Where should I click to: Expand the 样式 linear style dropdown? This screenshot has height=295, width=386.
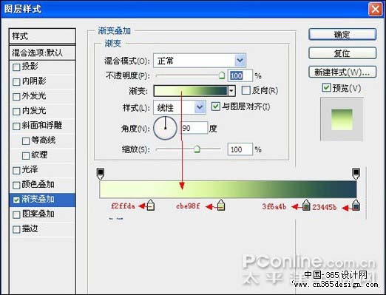(180, 107)
